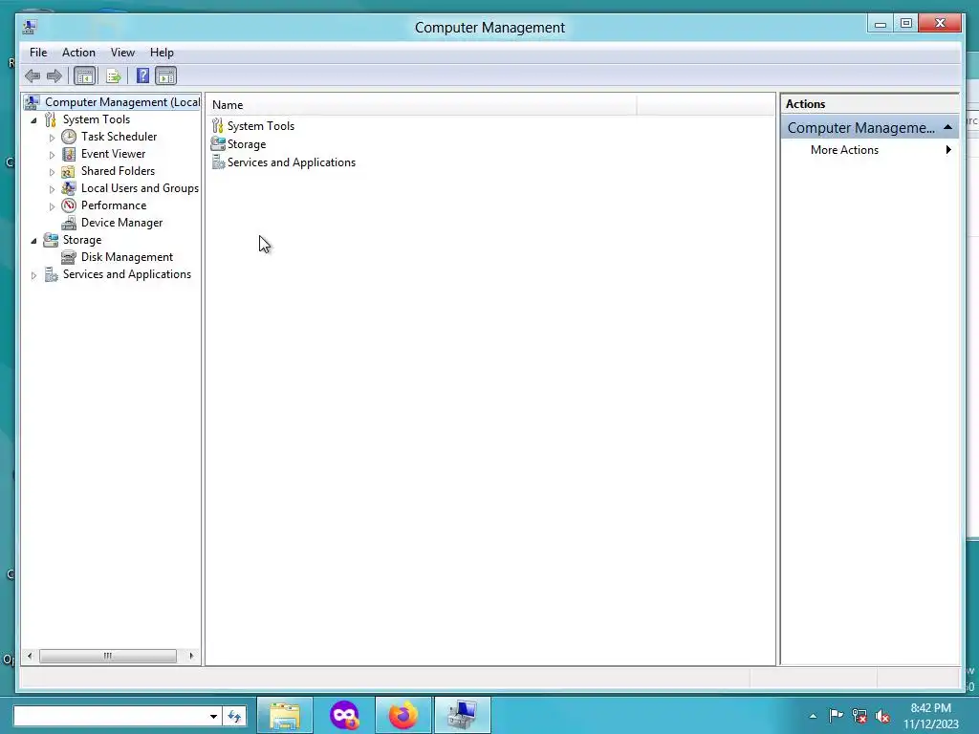Select Local Users and Groups label
The width and height of the screenshot is (979, 734).
click(140, 188)
